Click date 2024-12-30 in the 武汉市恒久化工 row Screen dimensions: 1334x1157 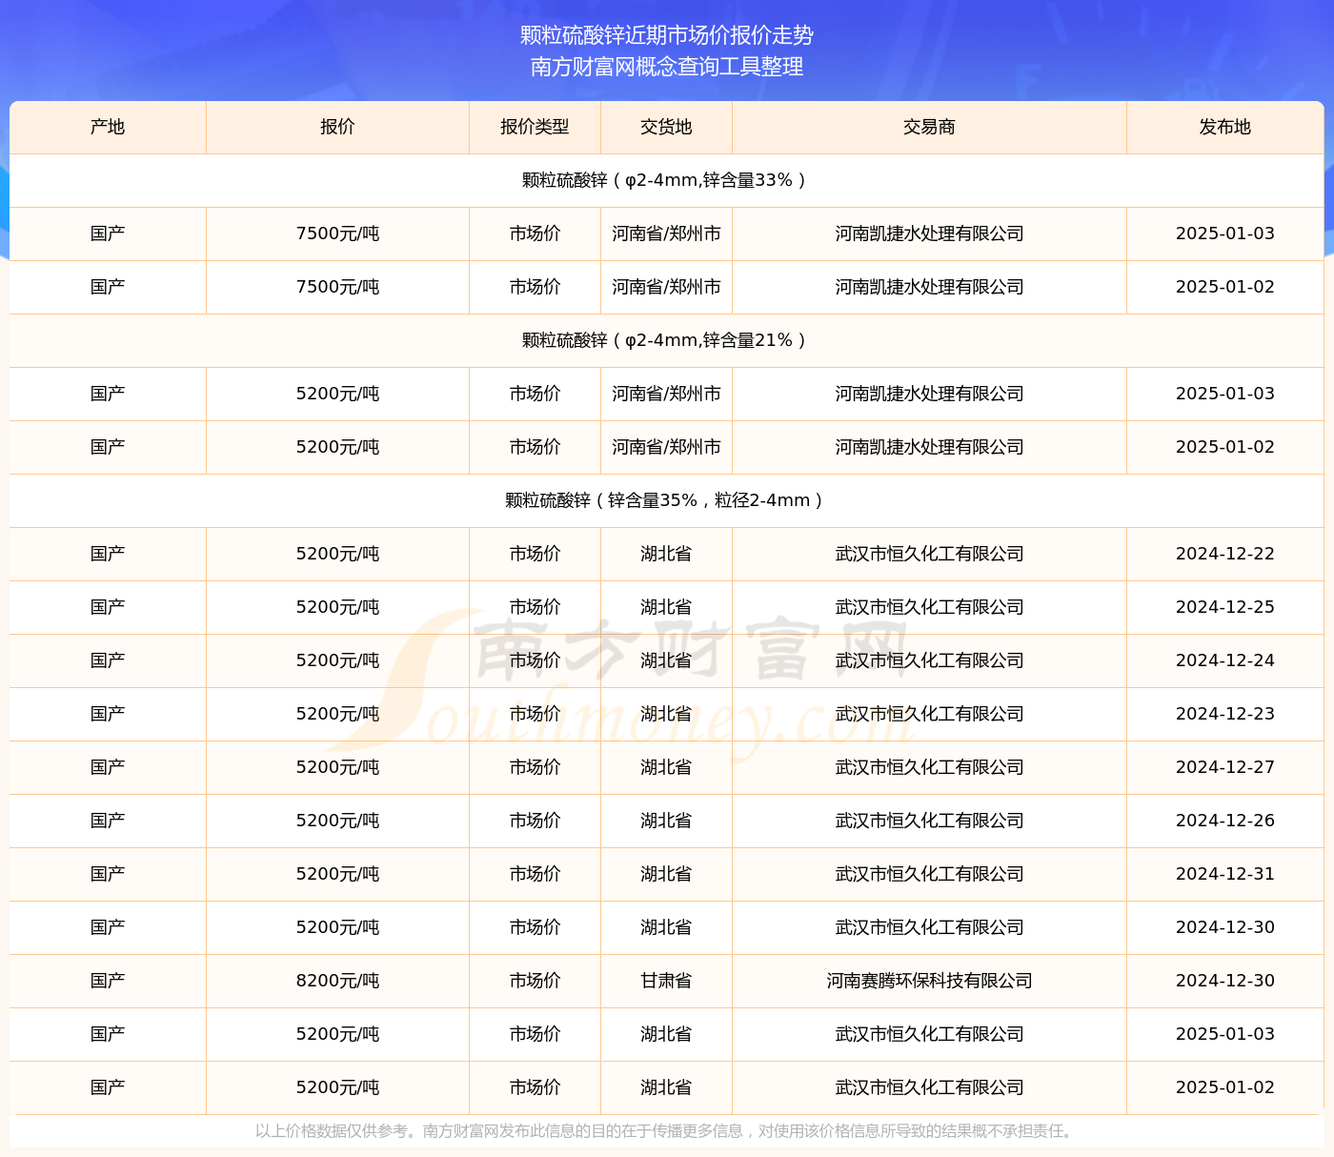[1224, 927]
